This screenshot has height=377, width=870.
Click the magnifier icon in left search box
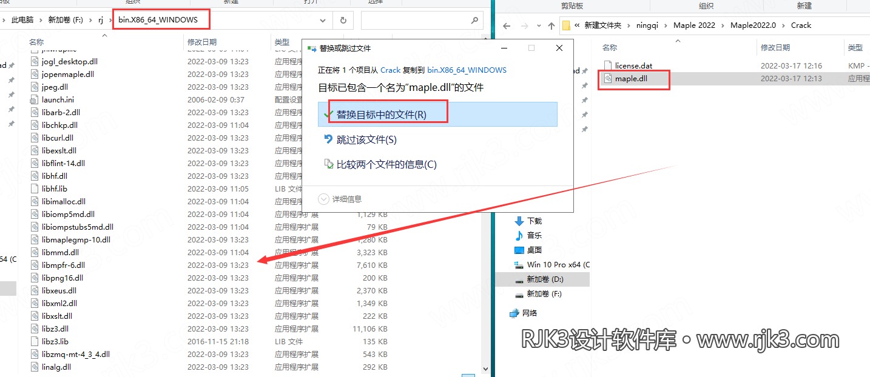point(474,20)
